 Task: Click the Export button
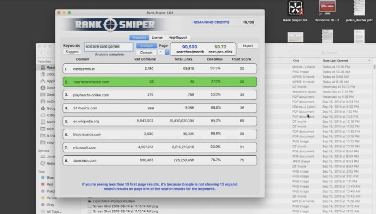248,46
